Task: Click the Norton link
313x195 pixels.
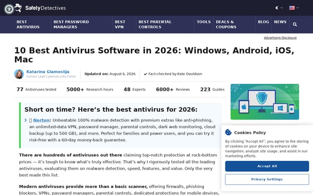Action: (x=41, y=120)
